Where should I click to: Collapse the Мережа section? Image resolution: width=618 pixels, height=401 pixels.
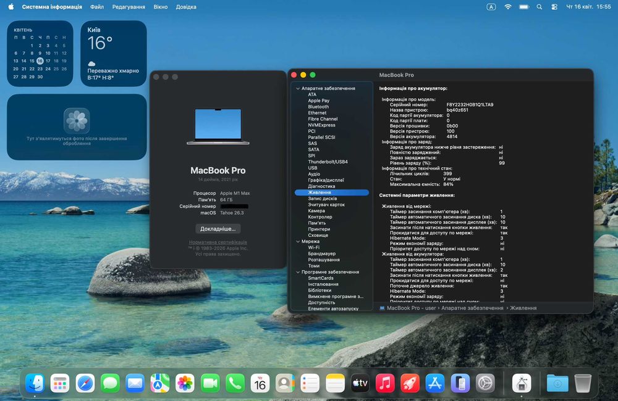point(298,241)
